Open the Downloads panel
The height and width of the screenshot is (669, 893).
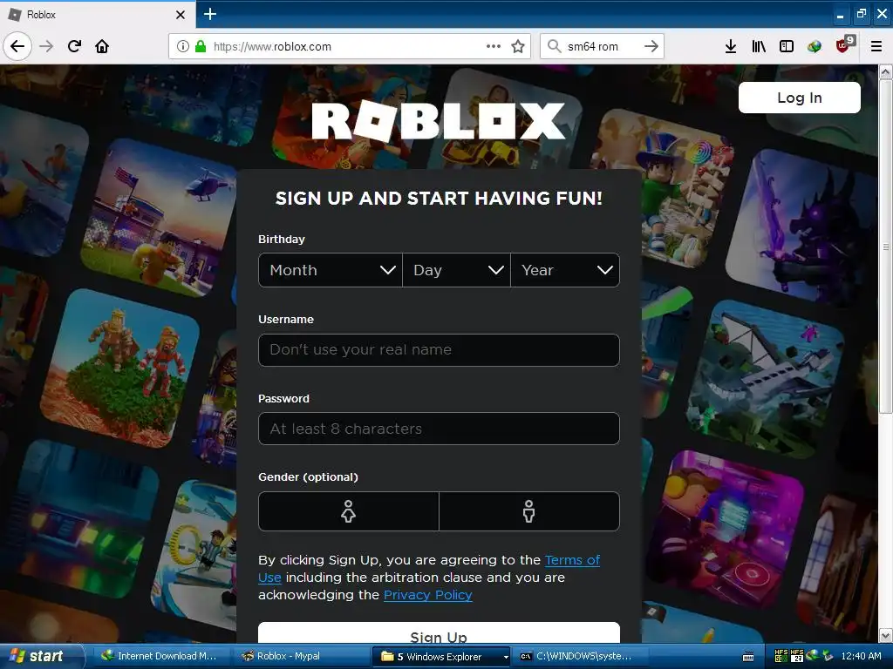tap(731, 47)
